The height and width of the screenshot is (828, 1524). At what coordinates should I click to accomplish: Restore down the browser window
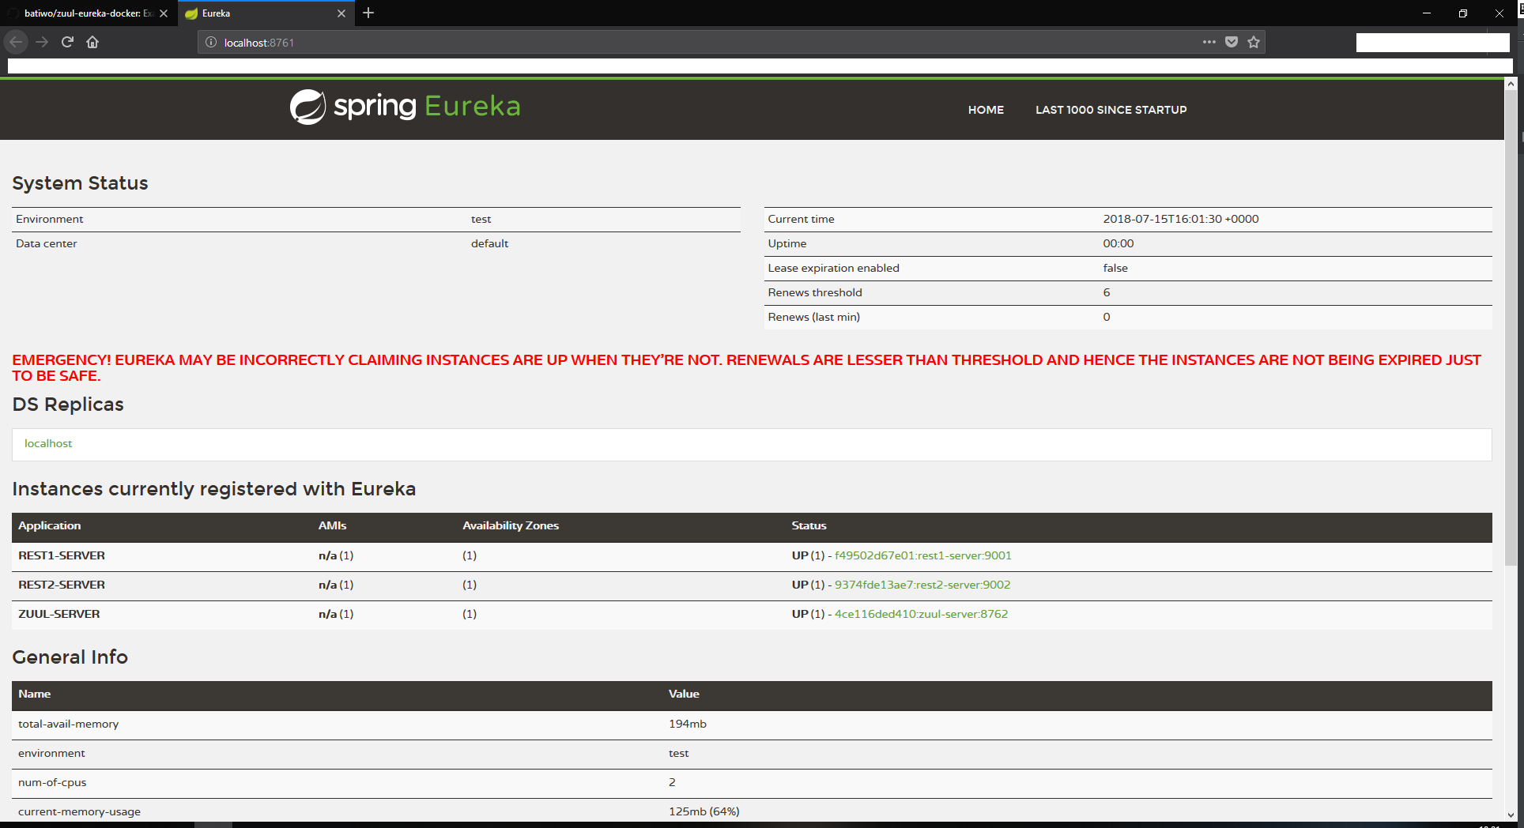coord(1463,13)
